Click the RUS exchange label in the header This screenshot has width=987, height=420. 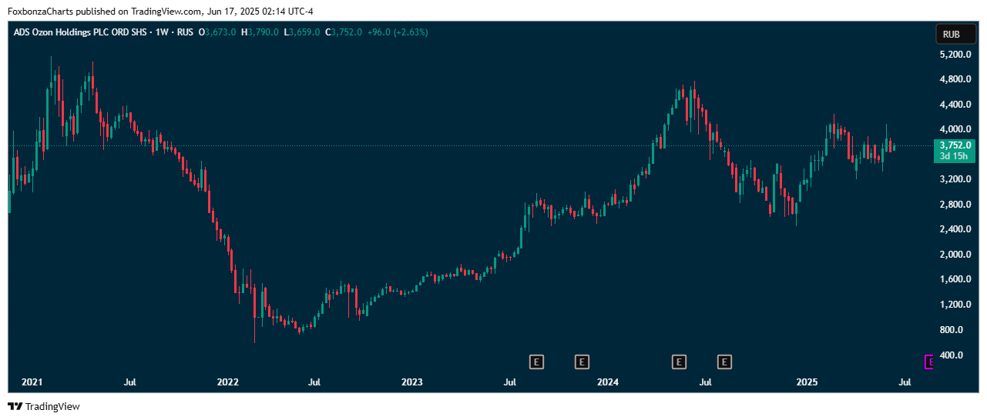tap(185, 33)
